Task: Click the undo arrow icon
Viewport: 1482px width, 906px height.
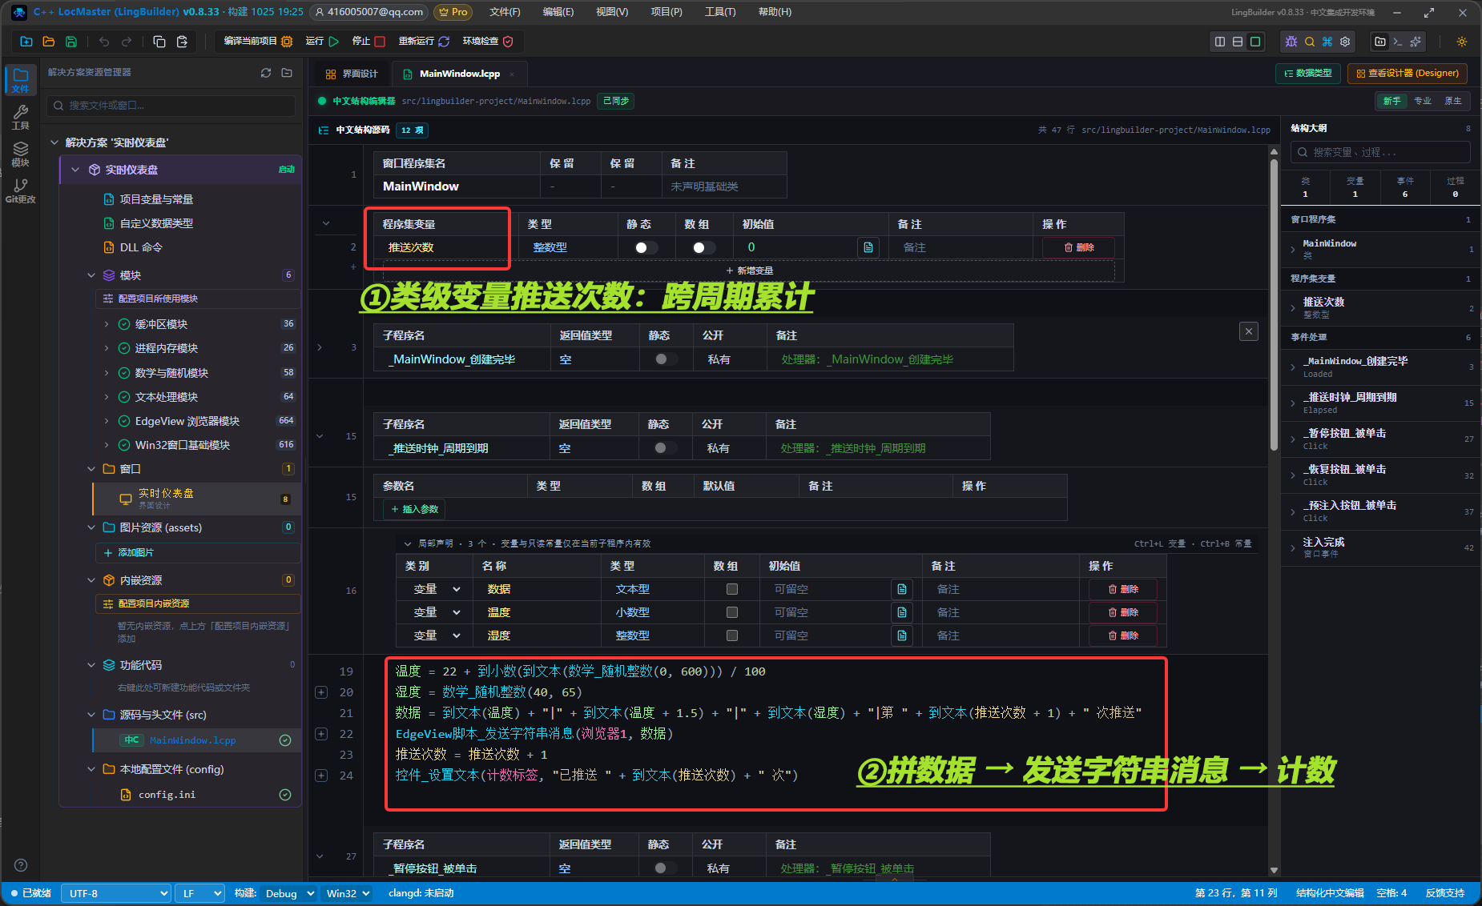Action: point(104,42)
